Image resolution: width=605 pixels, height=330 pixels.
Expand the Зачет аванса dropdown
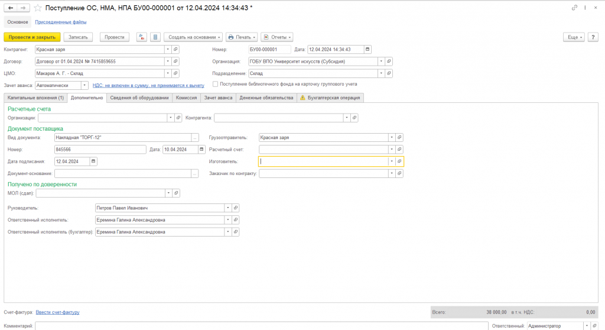[84, 85]
